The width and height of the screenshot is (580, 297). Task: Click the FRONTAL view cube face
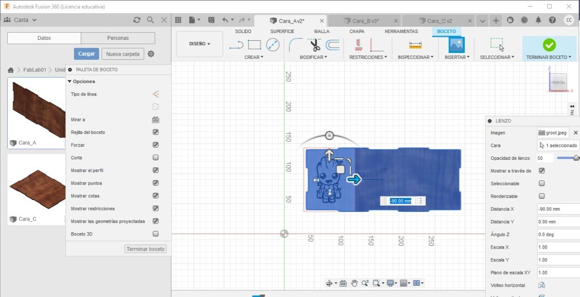558,82
